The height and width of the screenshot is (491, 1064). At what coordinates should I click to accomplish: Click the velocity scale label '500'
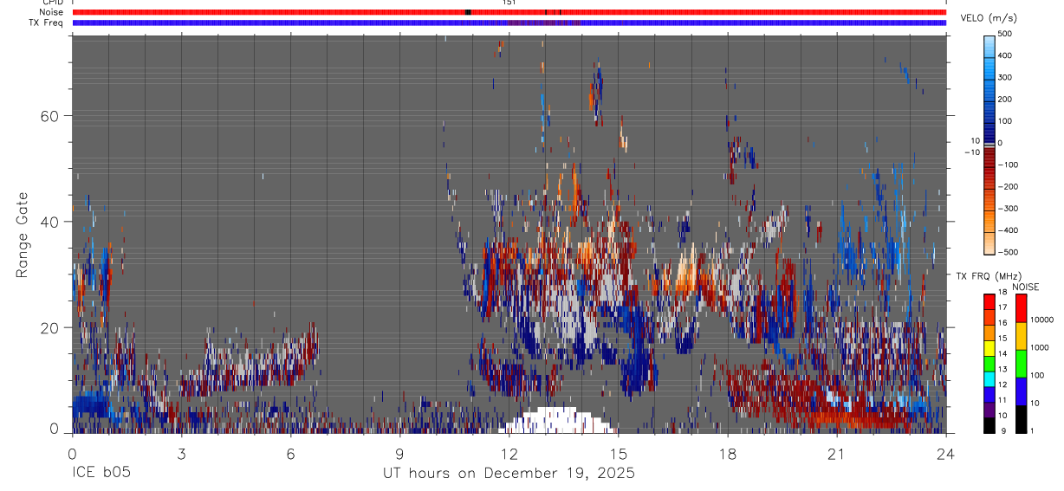[1005, 34]
